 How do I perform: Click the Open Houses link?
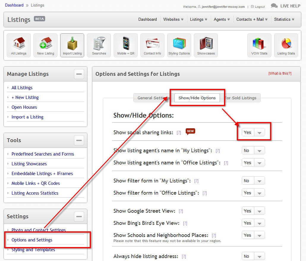click(x=24, y=107)
